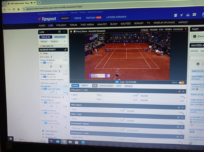Open the calendar icon in LIVE panel
The height and width of the screenshot is (152, 204).
tap(59, 32)
